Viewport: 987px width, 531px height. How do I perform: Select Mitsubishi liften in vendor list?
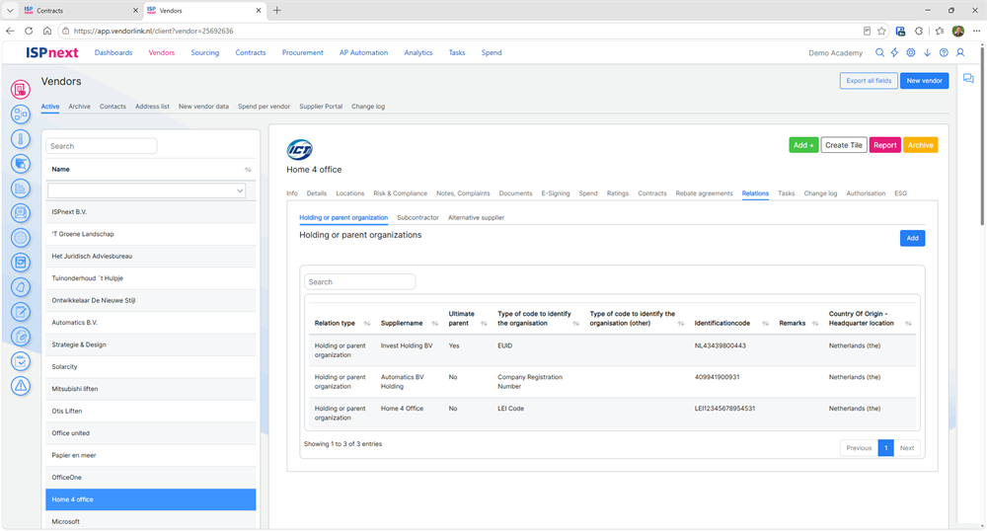click(151, 389)
